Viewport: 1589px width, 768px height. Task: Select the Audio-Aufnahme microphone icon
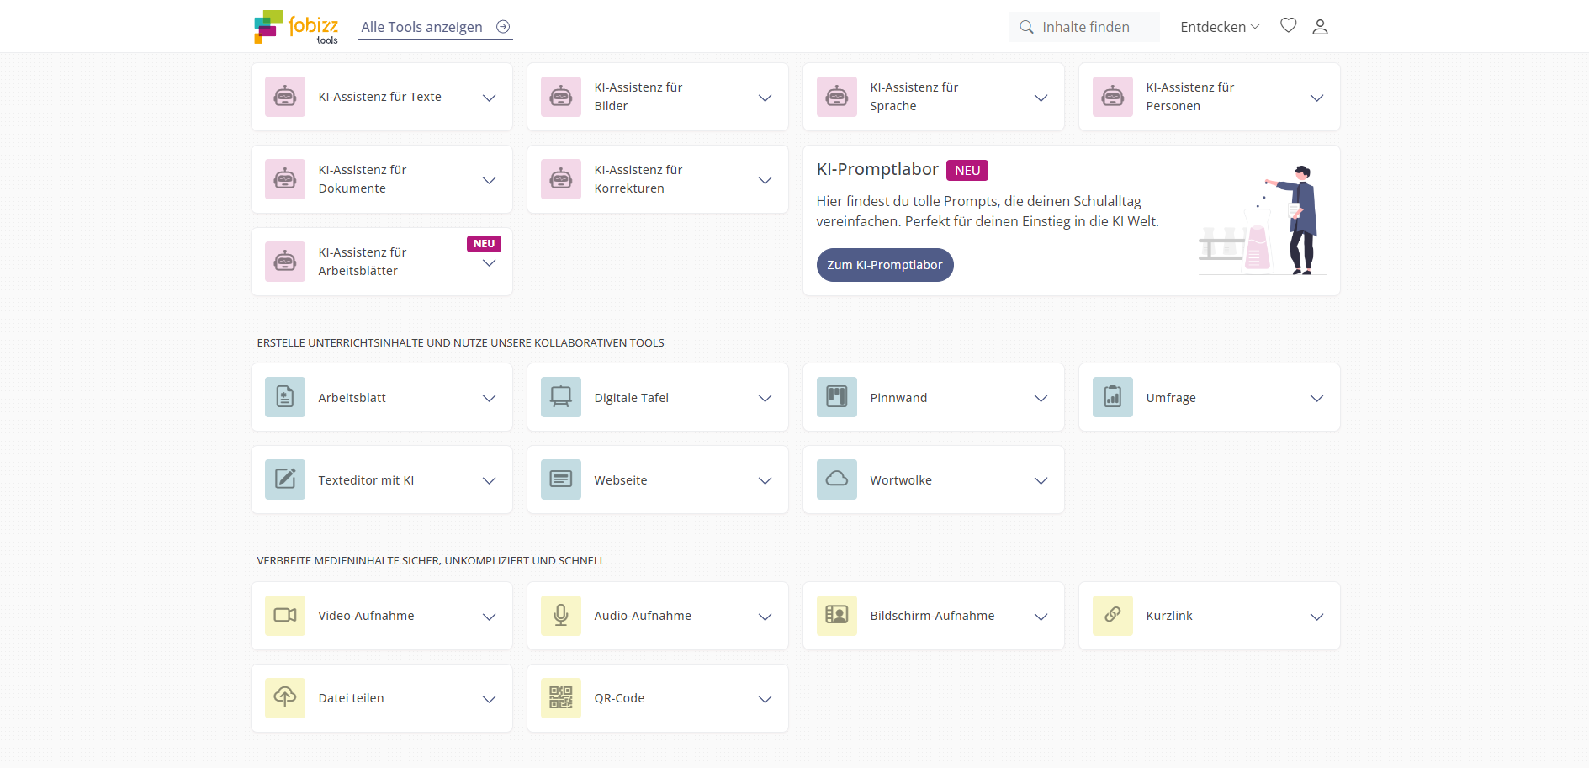point(561,615)
